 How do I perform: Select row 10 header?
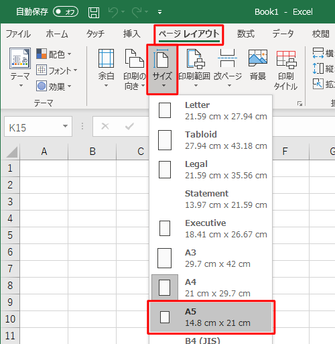point(10,319)
